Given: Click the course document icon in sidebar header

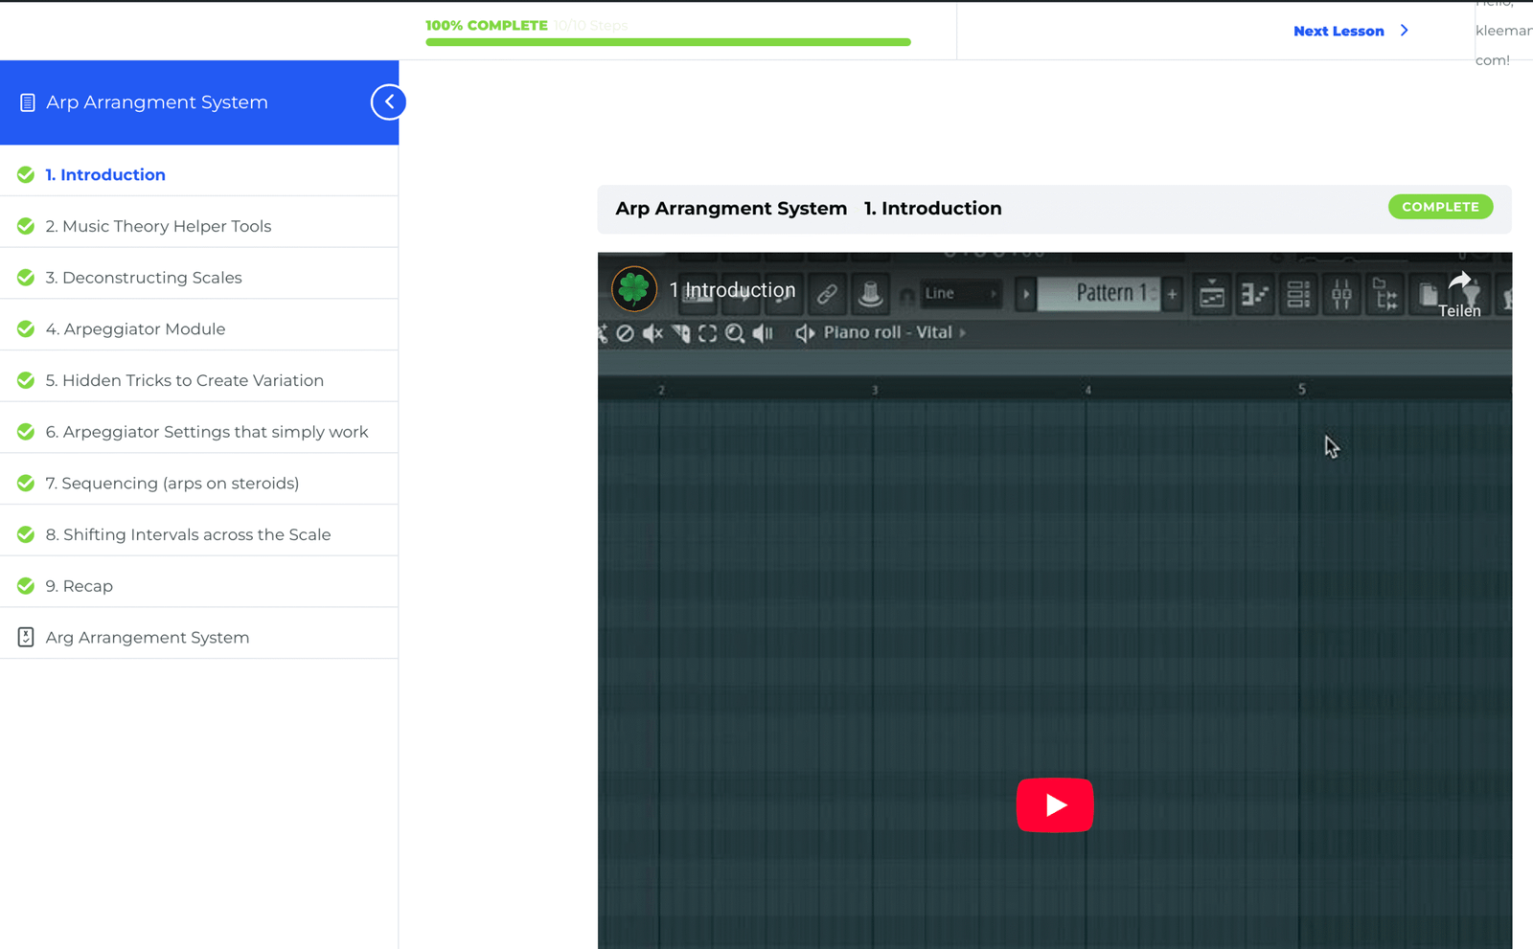Looking at the screenshot, I should coord(28,102).
